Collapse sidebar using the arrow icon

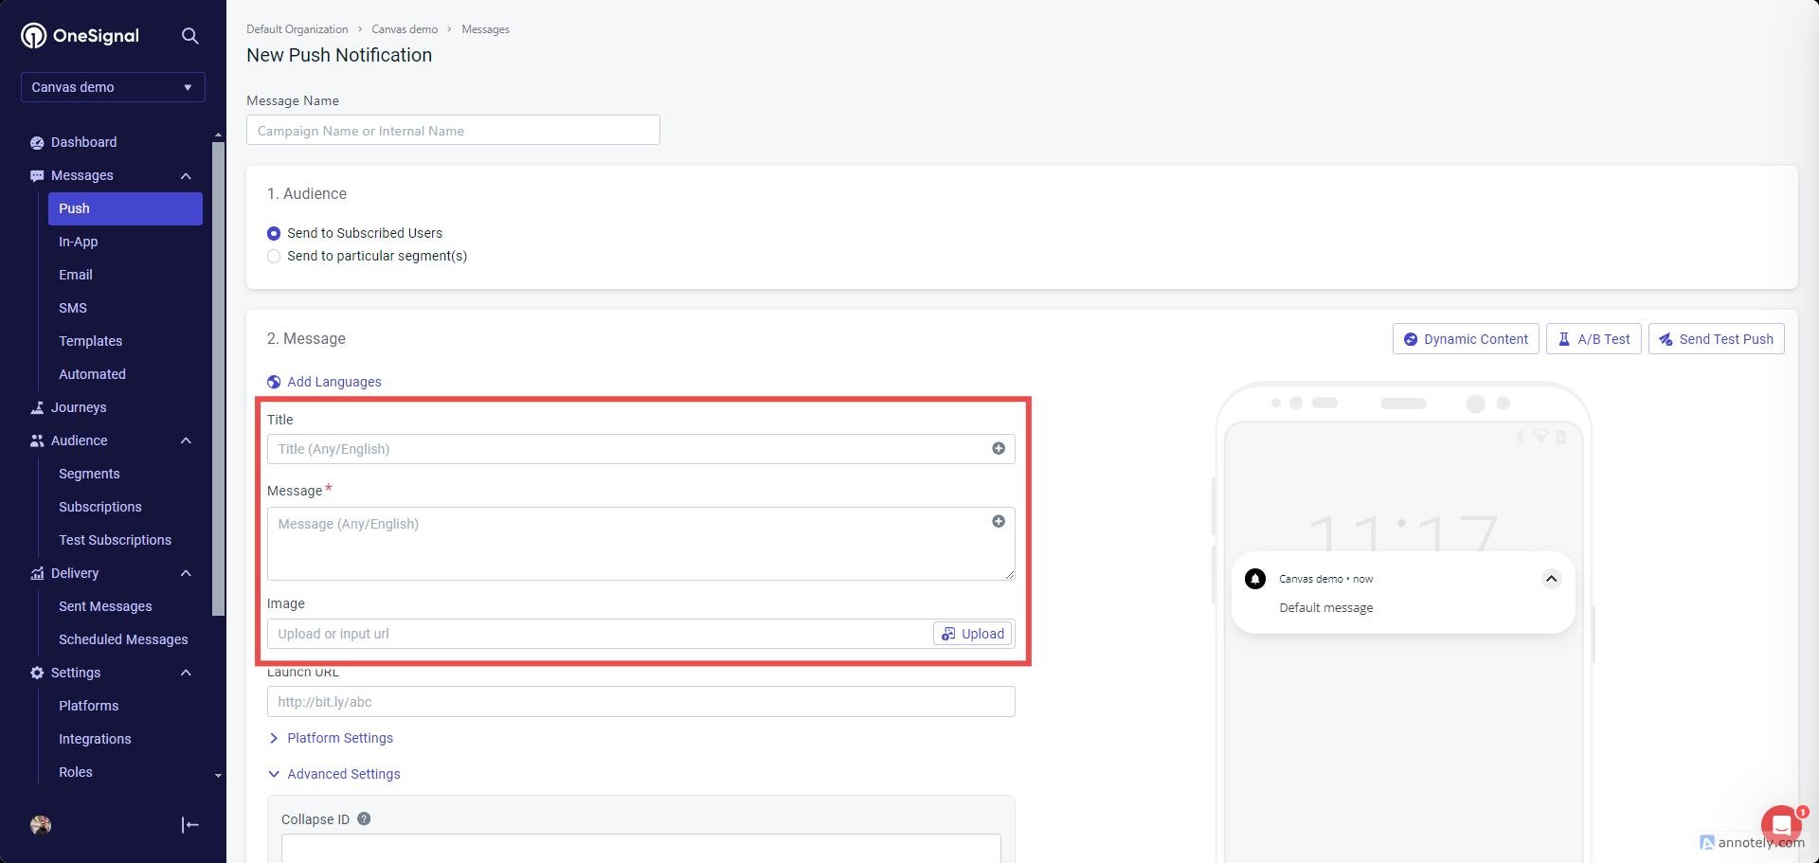(x=190, y=825)
